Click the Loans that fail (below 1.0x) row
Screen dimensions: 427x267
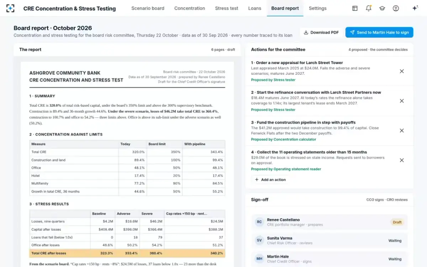(x=127, y=237)
